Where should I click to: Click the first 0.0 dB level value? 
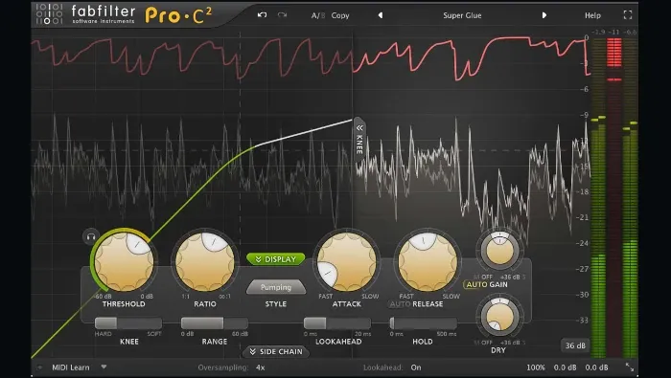(565, 367)
